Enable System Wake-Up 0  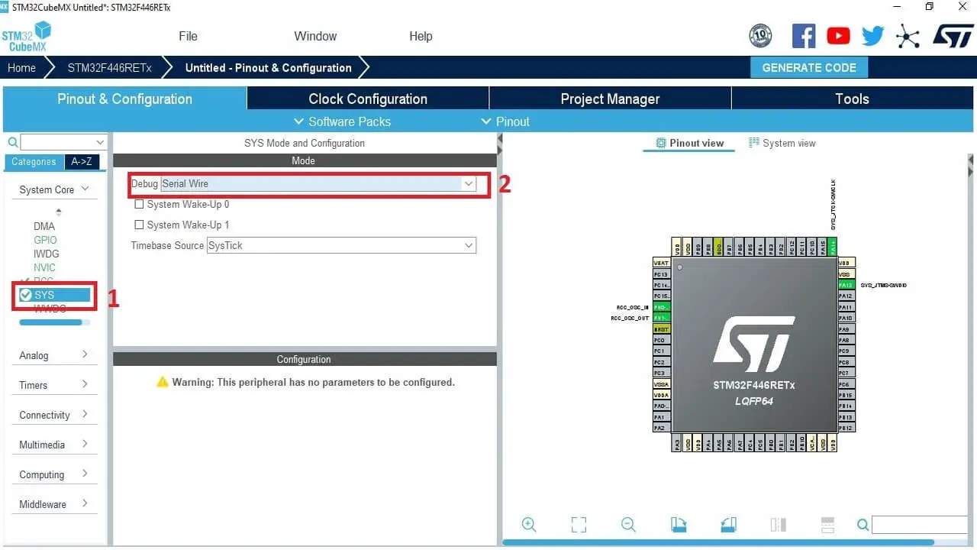(138, 204)
